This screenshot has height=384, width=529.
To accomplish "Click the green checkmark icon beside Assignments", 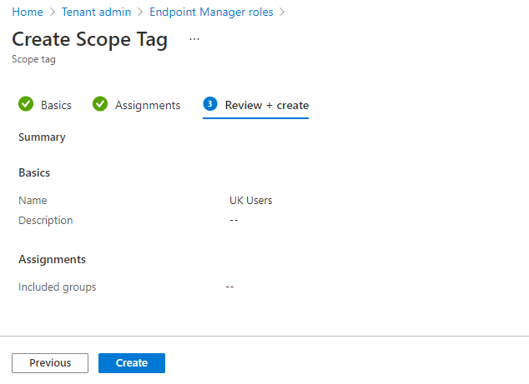I will [100, 104].
